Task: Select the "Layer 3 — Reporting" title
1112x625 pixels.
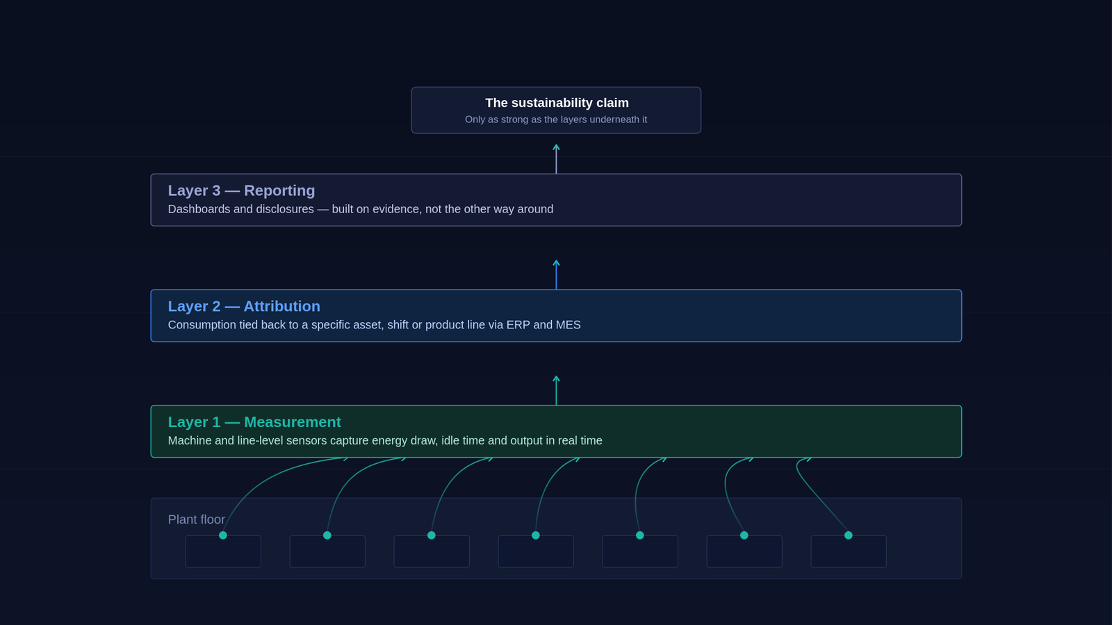Action: pyautogui.click(x=241, y=190)
